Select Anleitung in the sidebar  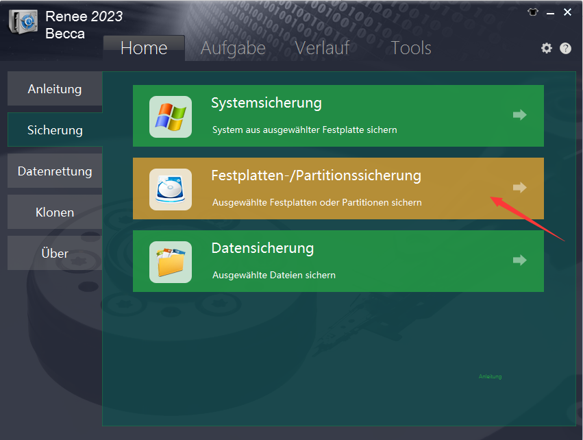[x=55, y=89]
